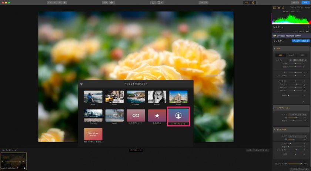Screen dimensions: 311x171
Task: Click the zoom out minus button
Action: (60, 3)
